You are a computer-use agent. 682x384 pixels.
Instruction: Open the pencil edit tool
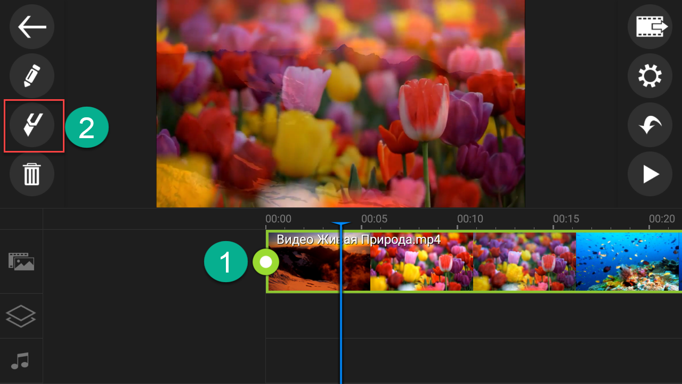point(32,76)
